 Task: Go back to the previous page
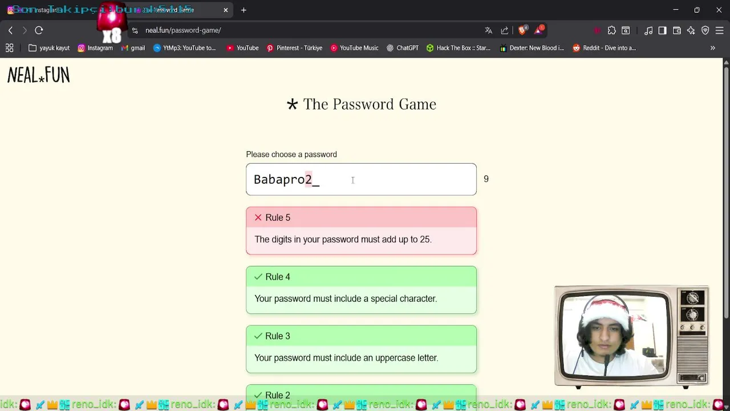click(10, 30)
